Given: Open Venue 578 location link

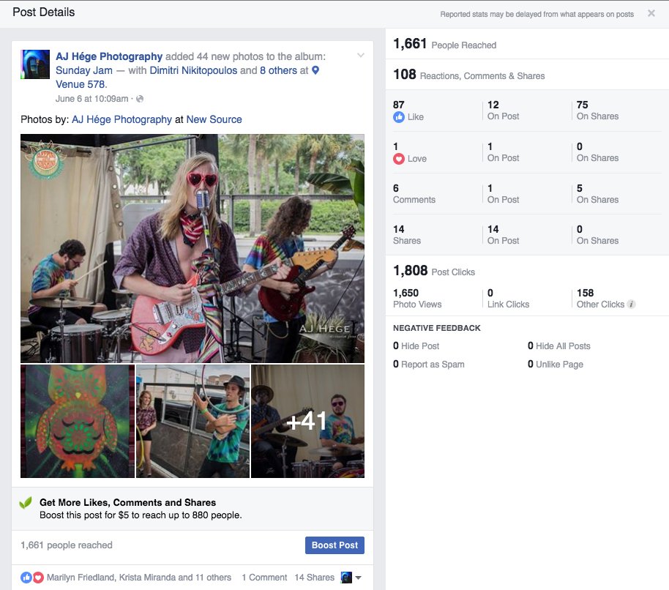Looking at the screenshot, I should click(x=81, y=84).
